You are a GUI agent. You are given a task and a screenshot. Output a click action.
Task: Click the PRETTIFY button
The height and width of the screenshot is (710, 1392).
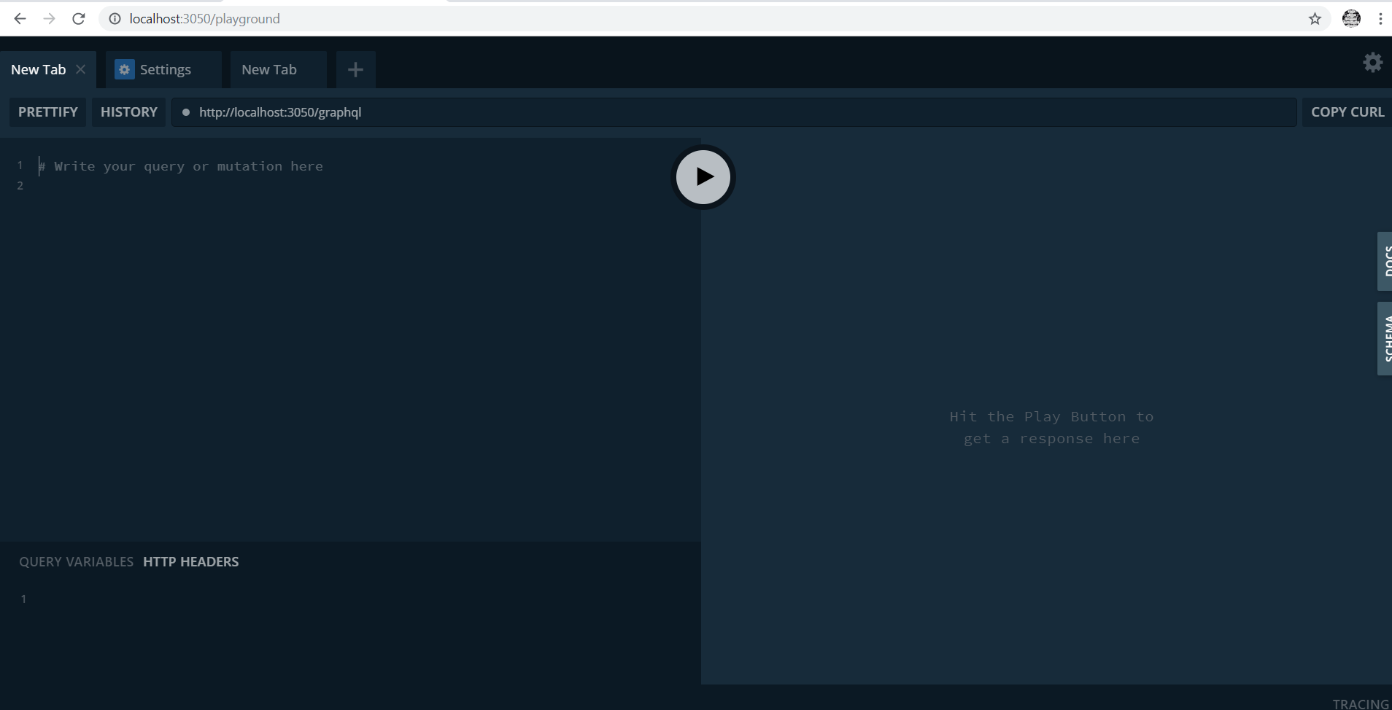pyautogui.click(x=47, y=112)
